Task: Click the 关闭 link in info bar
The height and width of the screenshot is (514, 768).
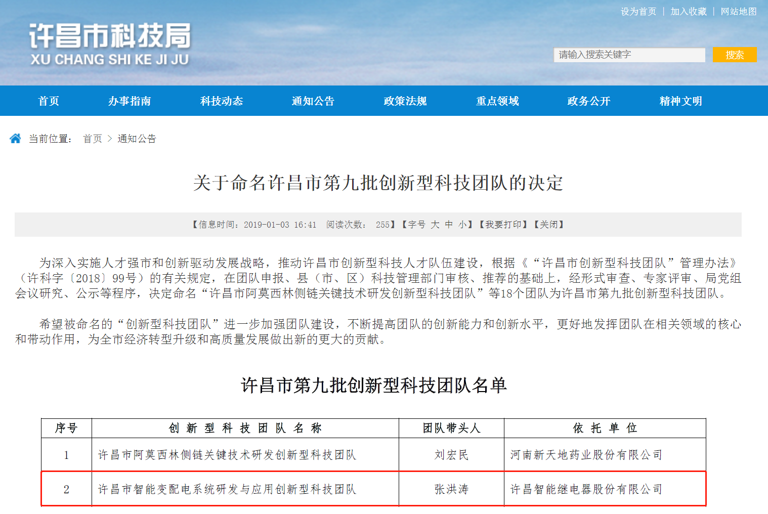Action: click(549, 225)
